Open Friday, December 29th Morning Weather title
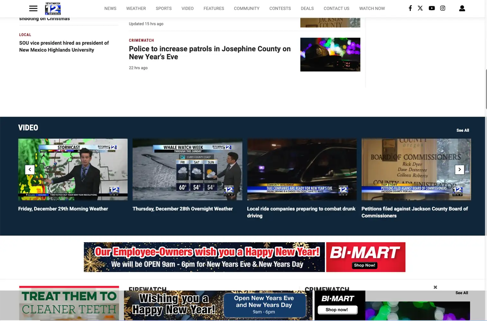 point(63,209)
